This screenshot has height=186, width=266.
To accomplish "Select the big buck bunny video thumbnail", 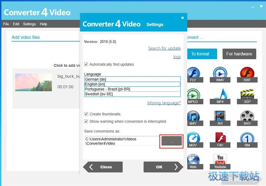I will [34, 82].
